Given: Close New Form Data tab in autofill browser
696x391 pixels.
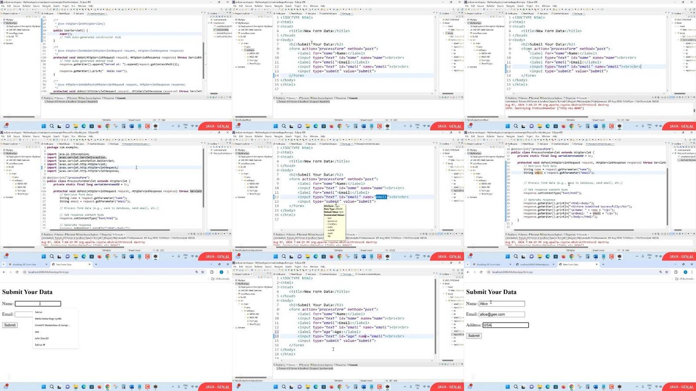Looking at the screenshot, I should (89, 264).
